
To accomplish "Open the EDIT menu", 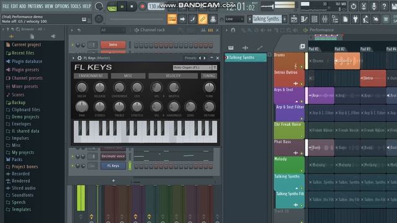I will (x=14, y=6).
